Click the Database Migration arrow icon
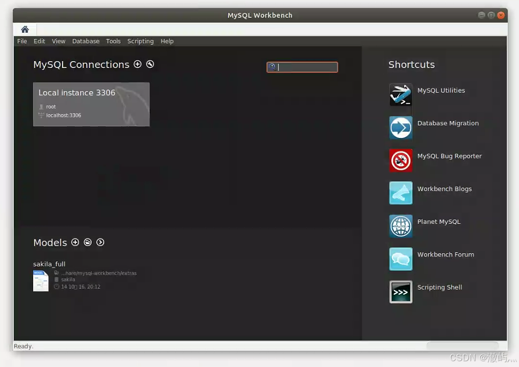519x367 pixels. click(401, 127)
